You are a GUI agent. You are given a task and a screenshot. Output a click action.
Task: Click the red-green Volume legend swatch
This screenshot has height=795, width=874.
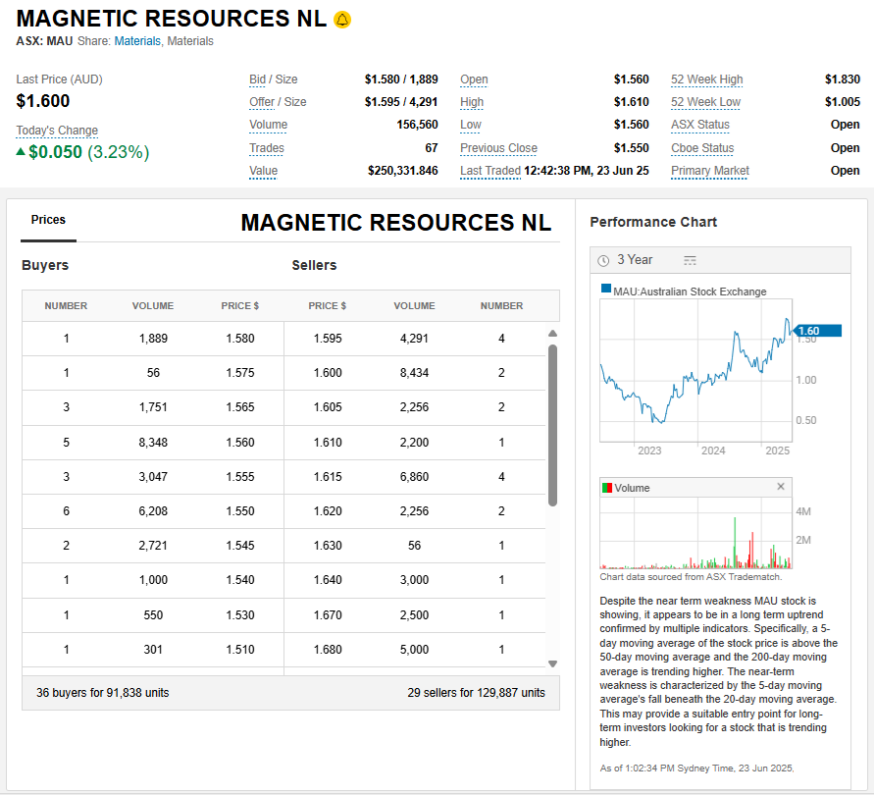click(607, 488)
